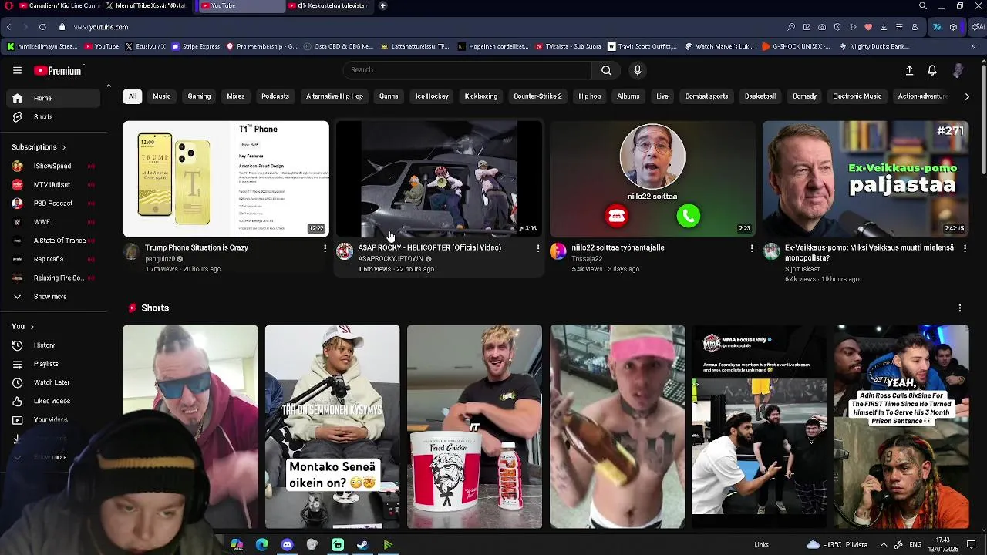Expand the bookmarks bar overflow chevron

tap(973, 47)
